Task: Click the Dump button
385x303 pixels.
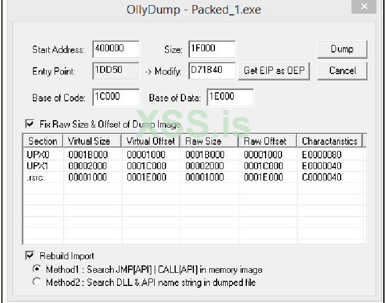Action: click(342, 50)
